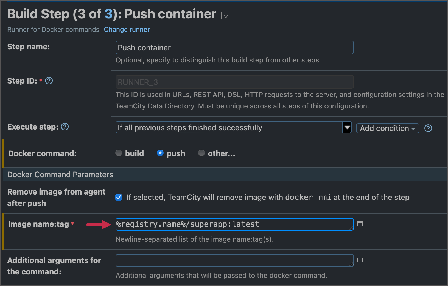Open the Execute step help tooltip
The image size is (448, 286).
pos(65,127)
